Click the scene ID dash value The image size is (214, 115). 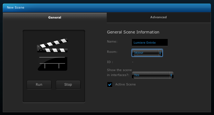(133, 62)
